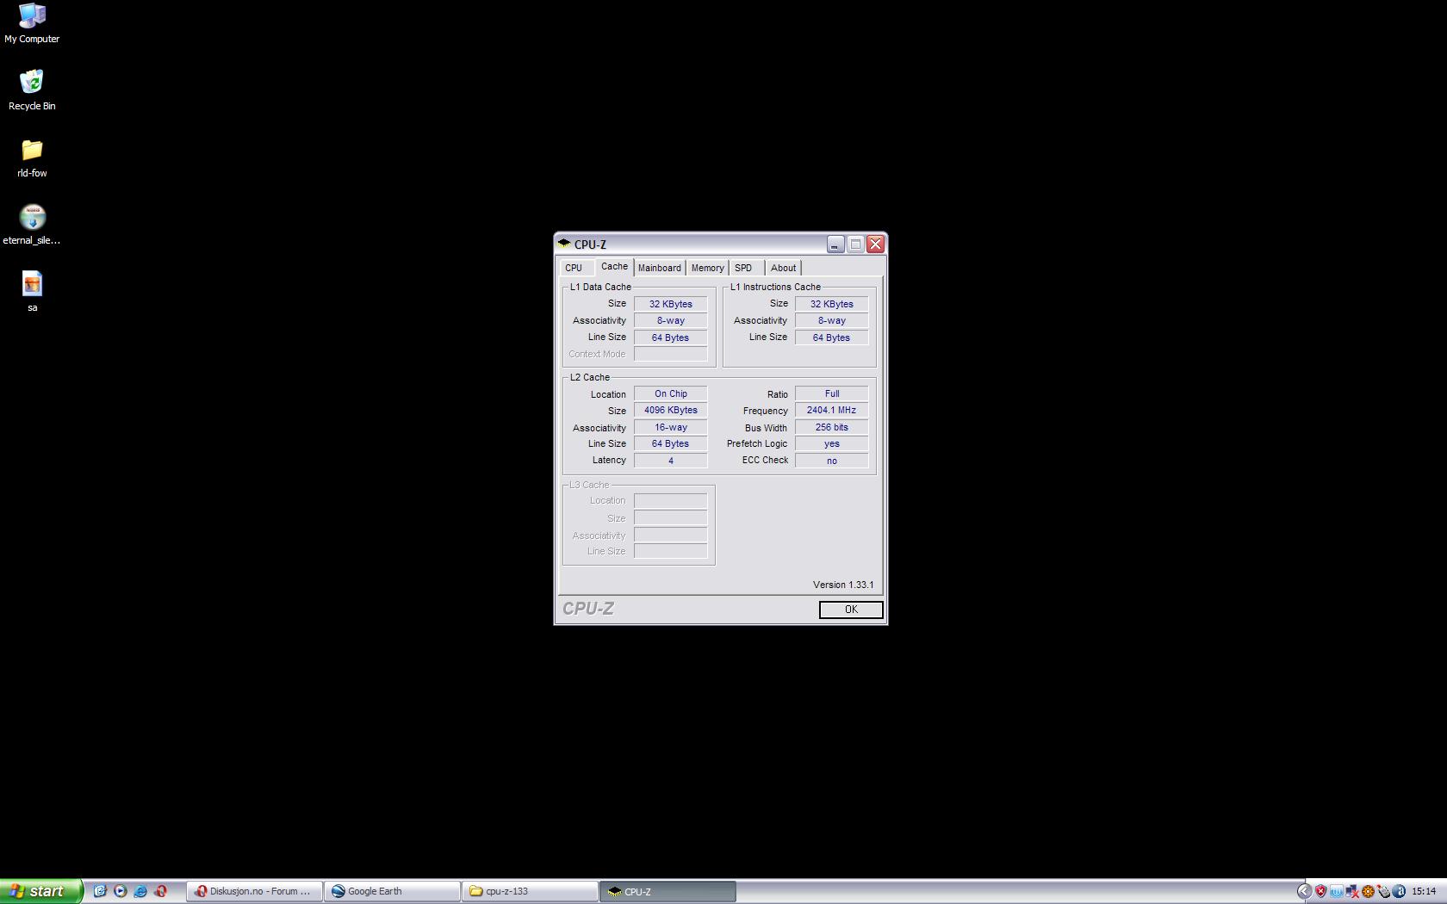
Task: Click the taskbar clock showing 15:14
Action: 1424,891
